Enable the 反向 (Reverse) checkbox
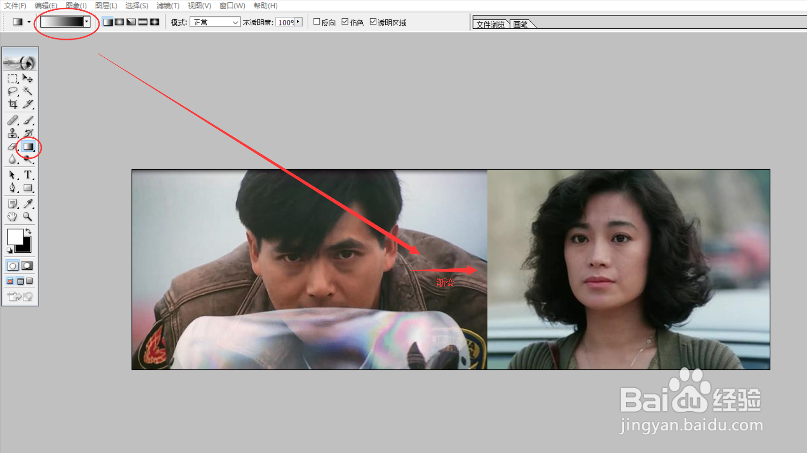 317,22
